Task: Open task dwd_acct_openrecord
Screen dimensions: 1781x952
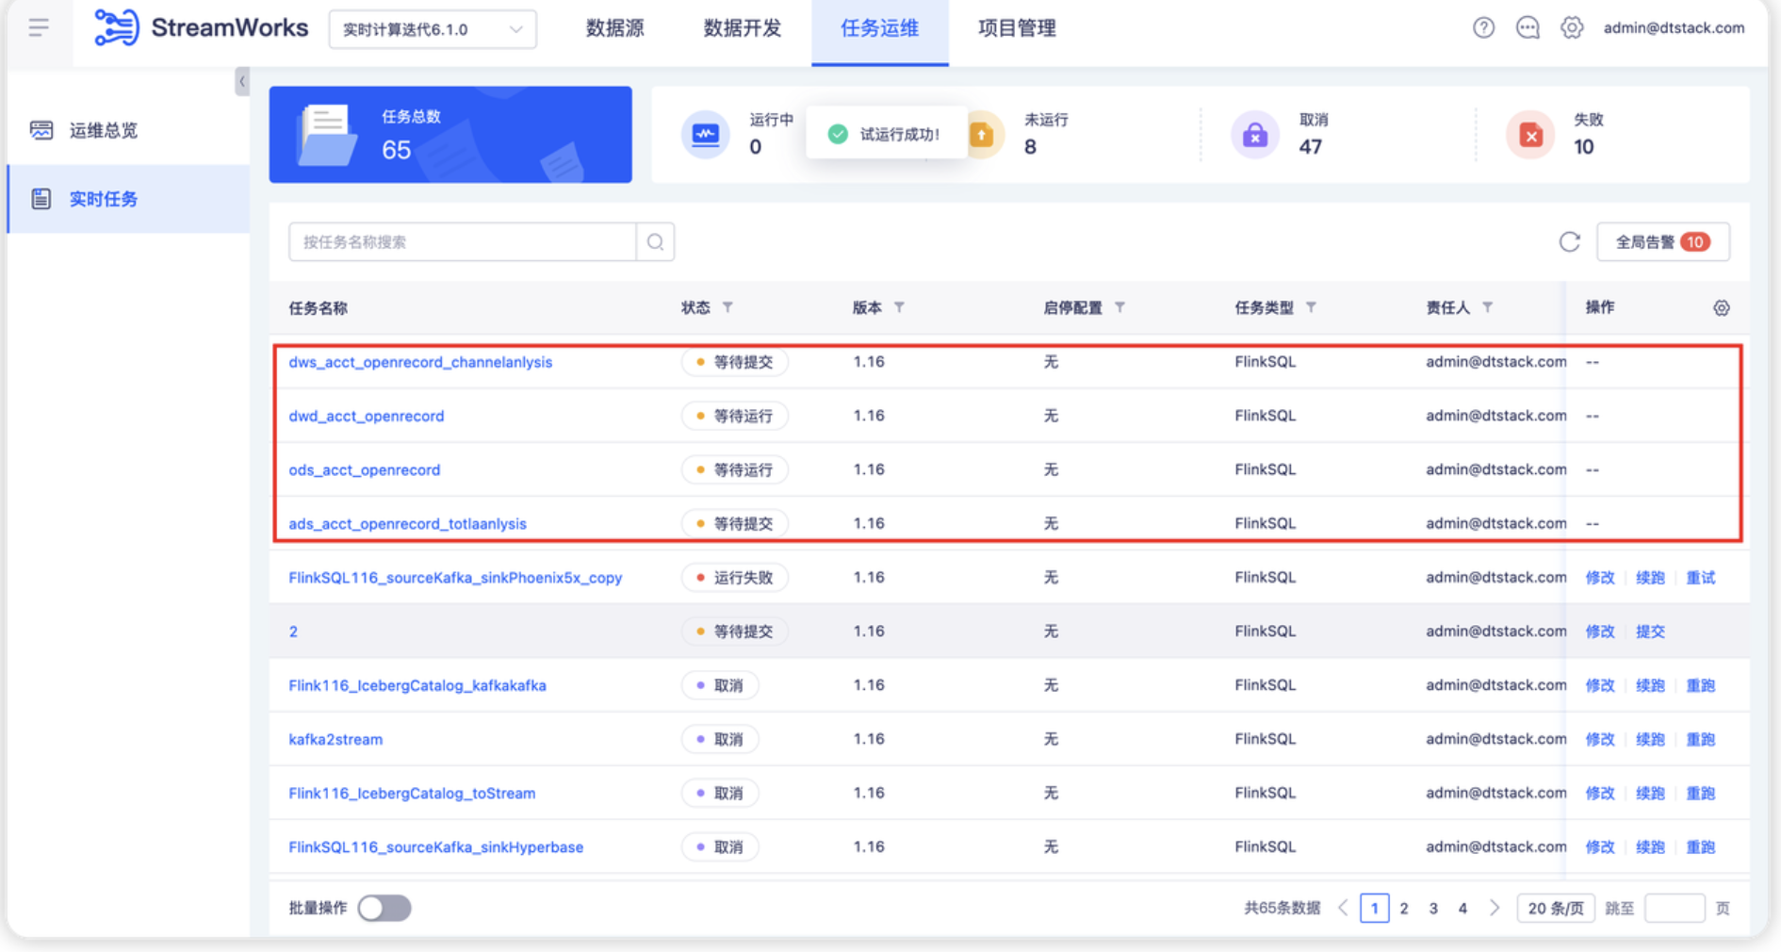Action: coord(366,416)
